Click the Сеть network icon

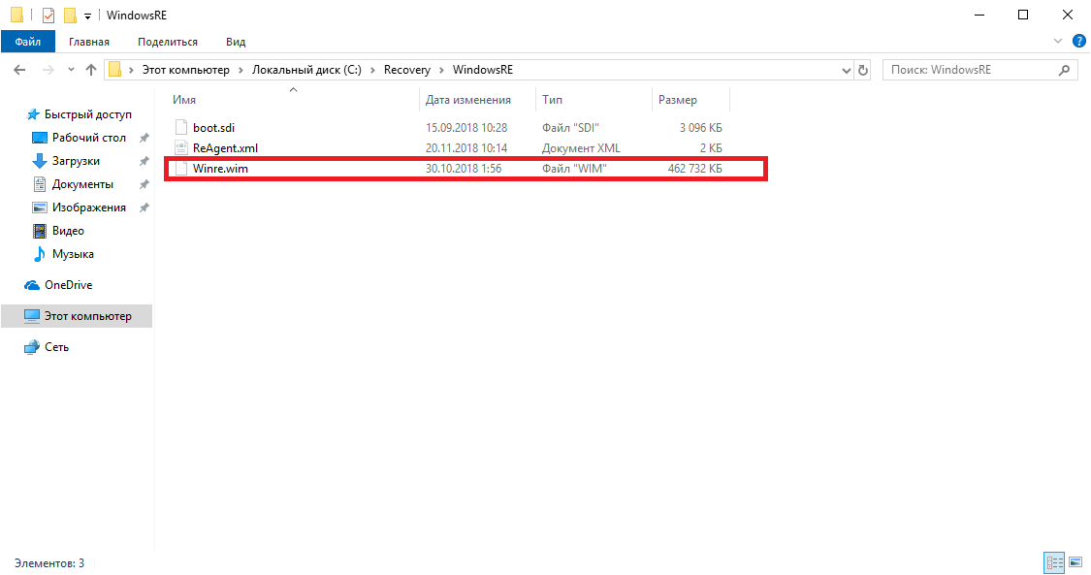click(32, 347)
